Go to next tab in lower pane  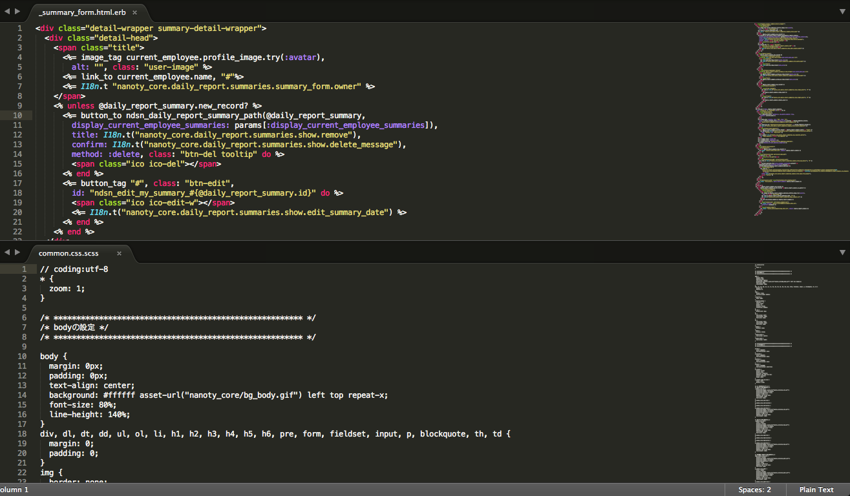point(17,252)
